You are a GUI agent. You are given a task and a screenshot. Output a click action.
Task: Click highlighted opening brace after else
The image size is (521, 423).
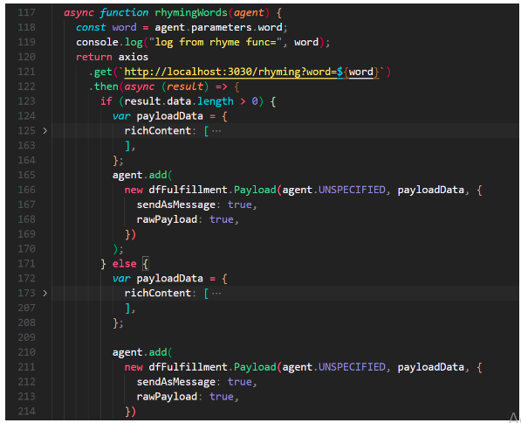146,264
